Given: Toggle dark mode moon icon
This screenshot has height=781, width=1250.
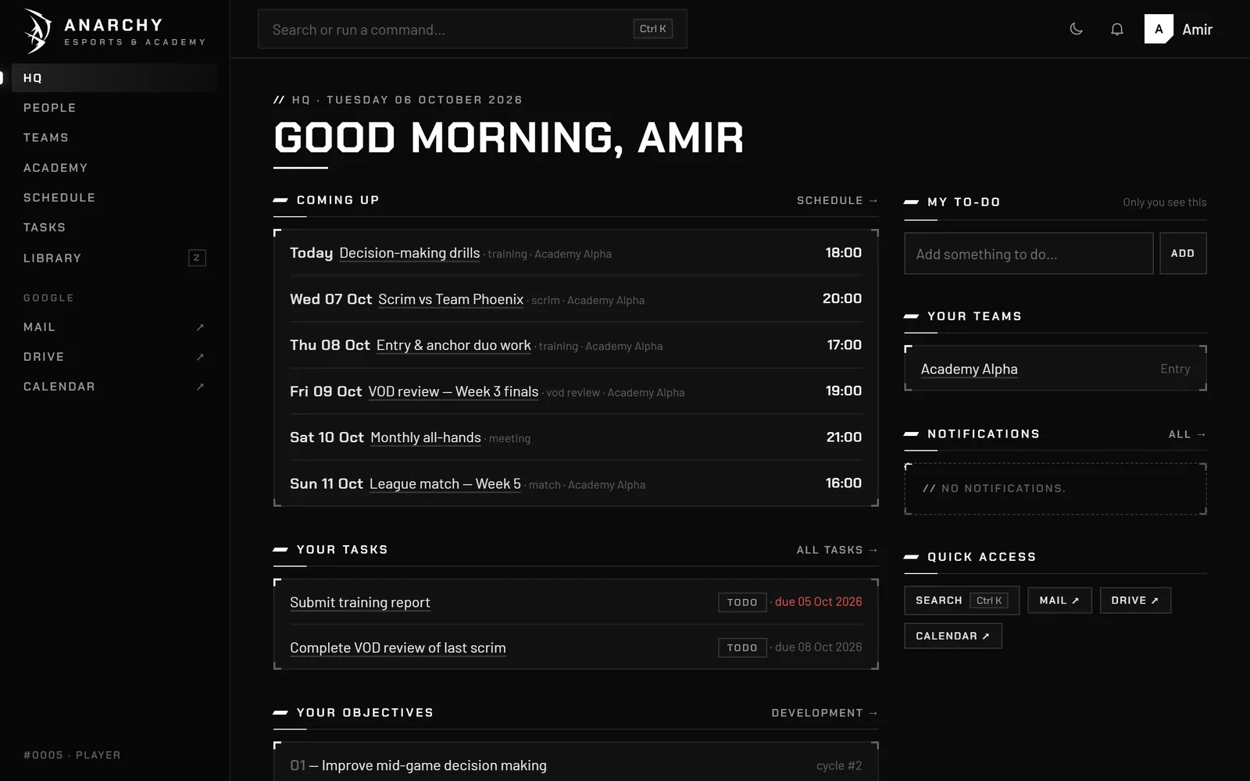Looking at the screenshot, I should tap(1076, 29).
